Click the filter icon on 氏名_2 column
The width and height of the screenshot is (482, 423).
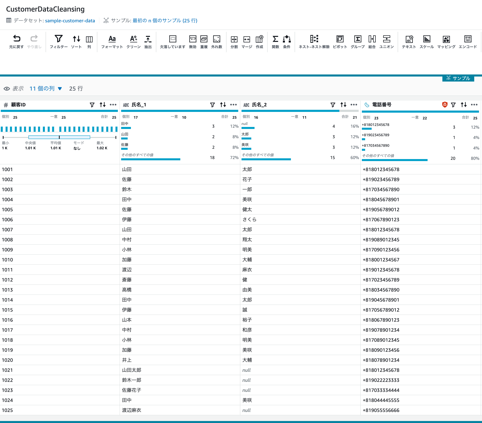(333, 105)
